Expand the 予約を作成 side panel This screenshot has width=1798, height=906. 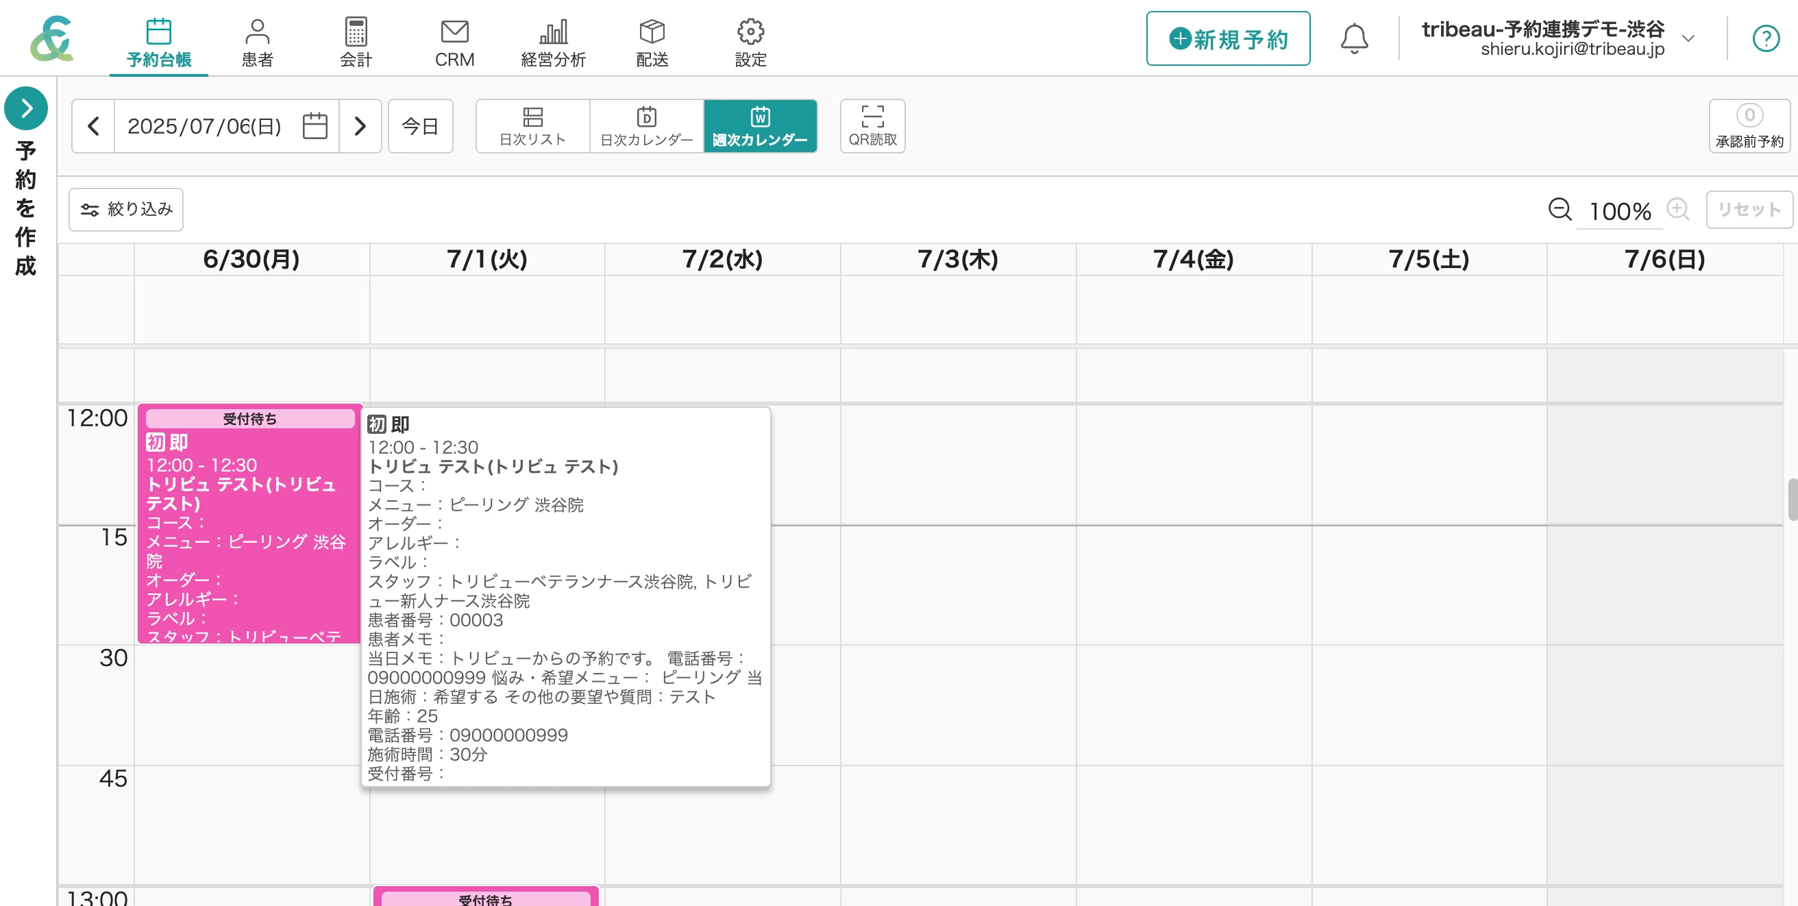(26, 108)
